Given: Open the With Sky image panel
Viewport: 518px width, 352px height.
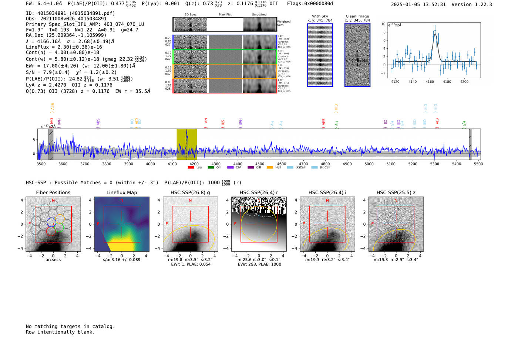Looking at the screenshot, I should [320, 55].
